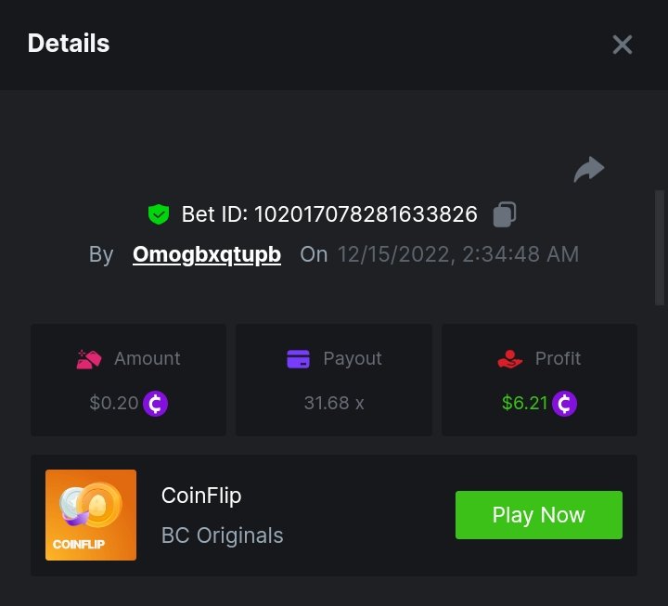Click the BC Originals label
The width and height of the screenshot is (668, 606).
pos(223,535)
